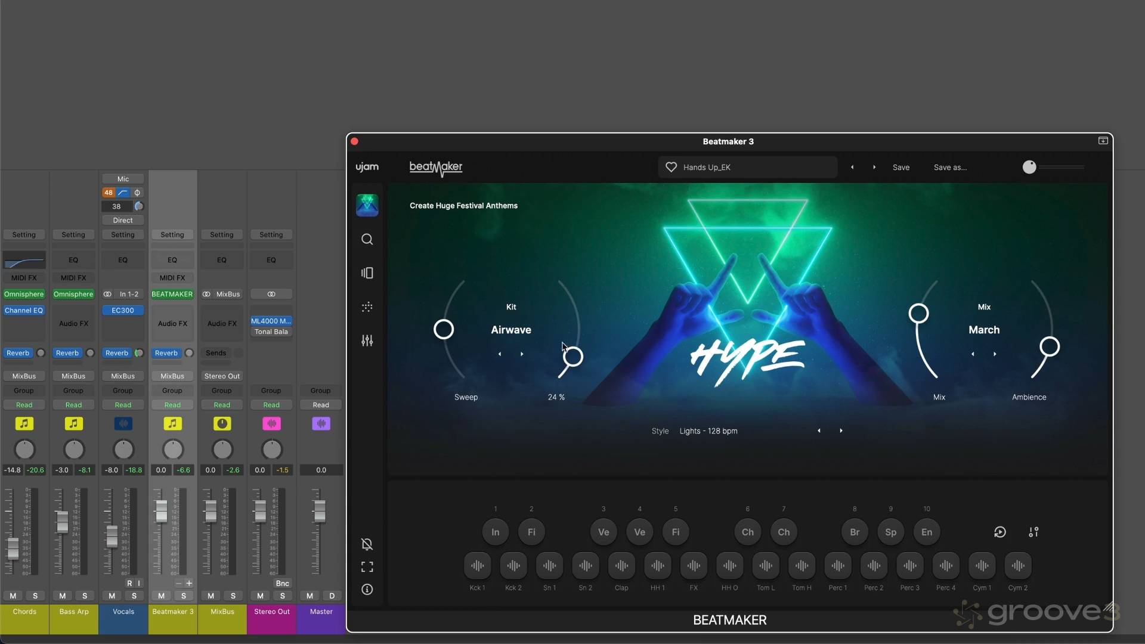This screenshot has width=1145, height=644.
Task: Open the pad settings icon beside patterns
Action: point(1033,532)
